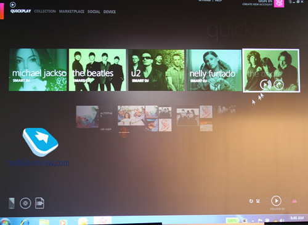Toggle the shuffle button
308x225 pixels.
[x=258, y=201]
